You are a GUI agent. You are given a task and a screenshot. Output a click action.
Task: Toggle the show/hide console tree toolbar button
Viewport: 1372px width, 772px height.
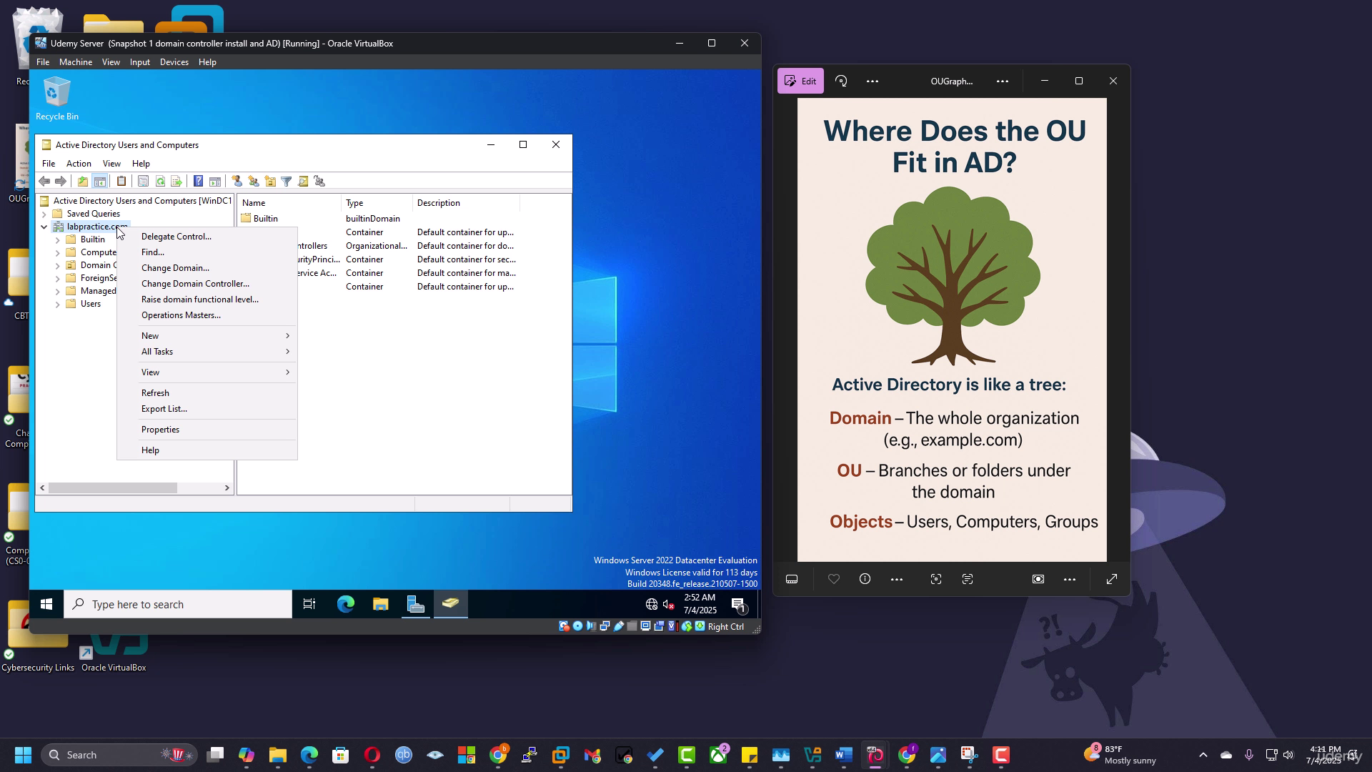(100, 182)
